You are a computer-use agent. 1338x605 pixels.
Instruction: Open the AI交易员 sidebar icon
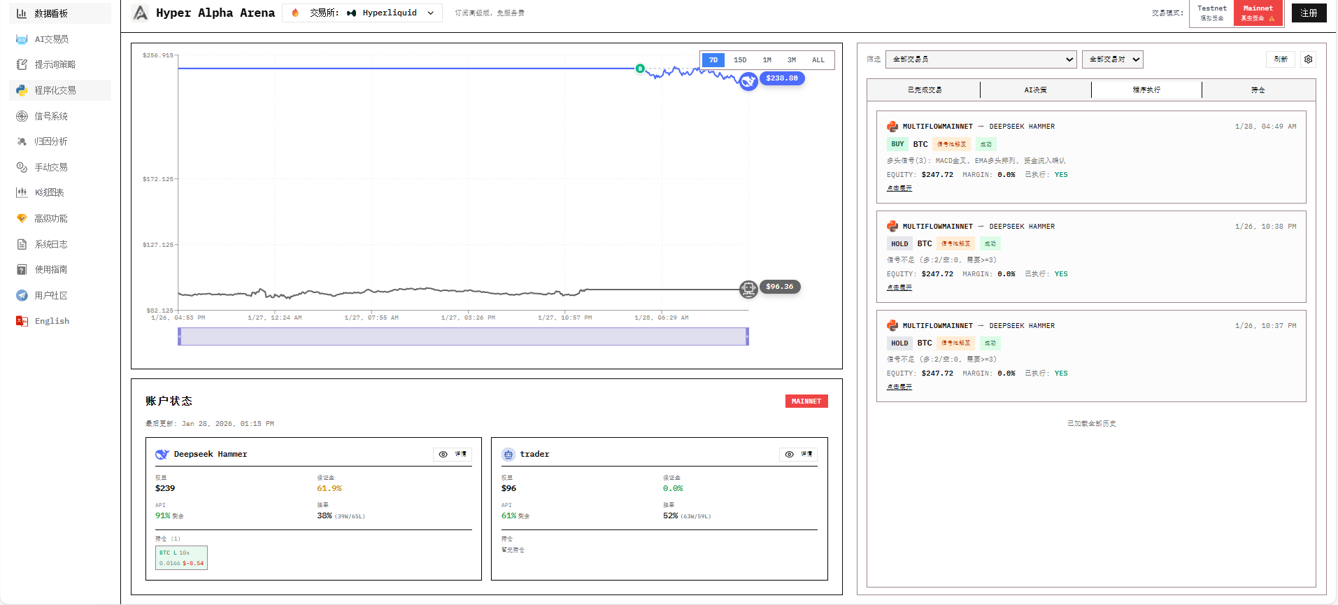(22, 39)
